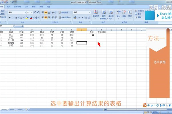The image size is (172, 114).
Task: Click the increase indent icon
Action: 56,17
